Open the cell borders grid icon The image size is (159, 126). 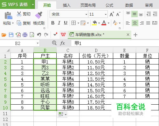[x=73, y=23]
